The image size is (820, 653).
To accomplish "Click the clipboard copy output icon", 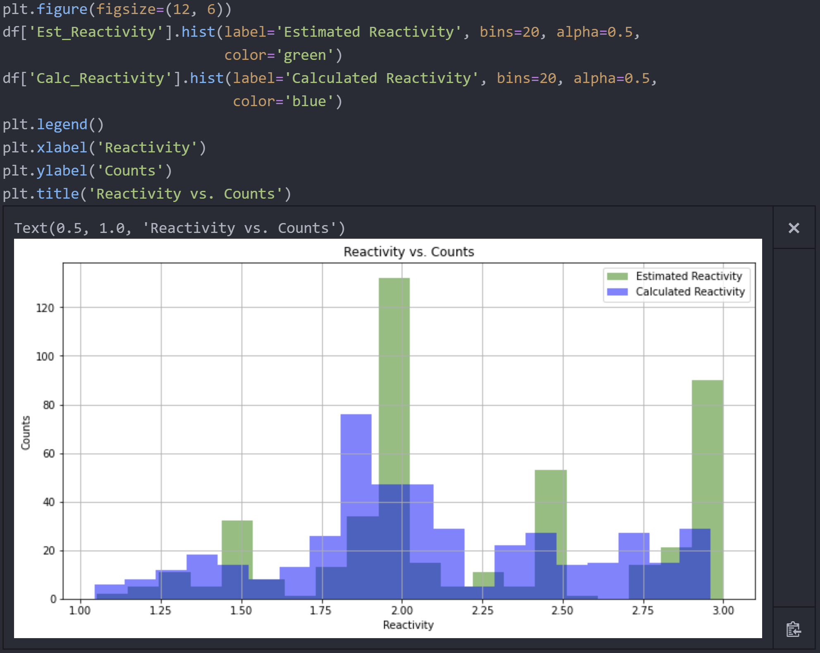I will (793, 629).
